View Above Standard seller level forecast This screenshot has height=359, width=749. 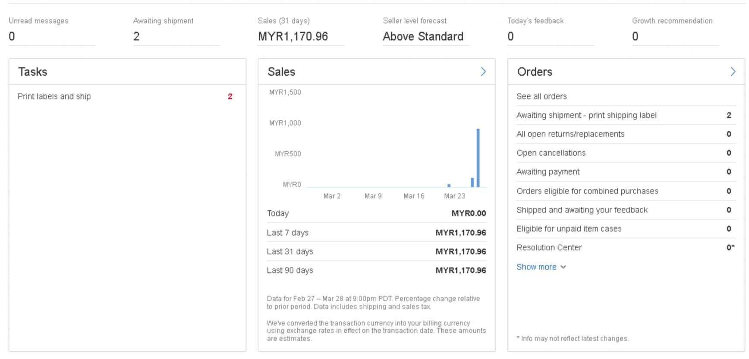423,37
